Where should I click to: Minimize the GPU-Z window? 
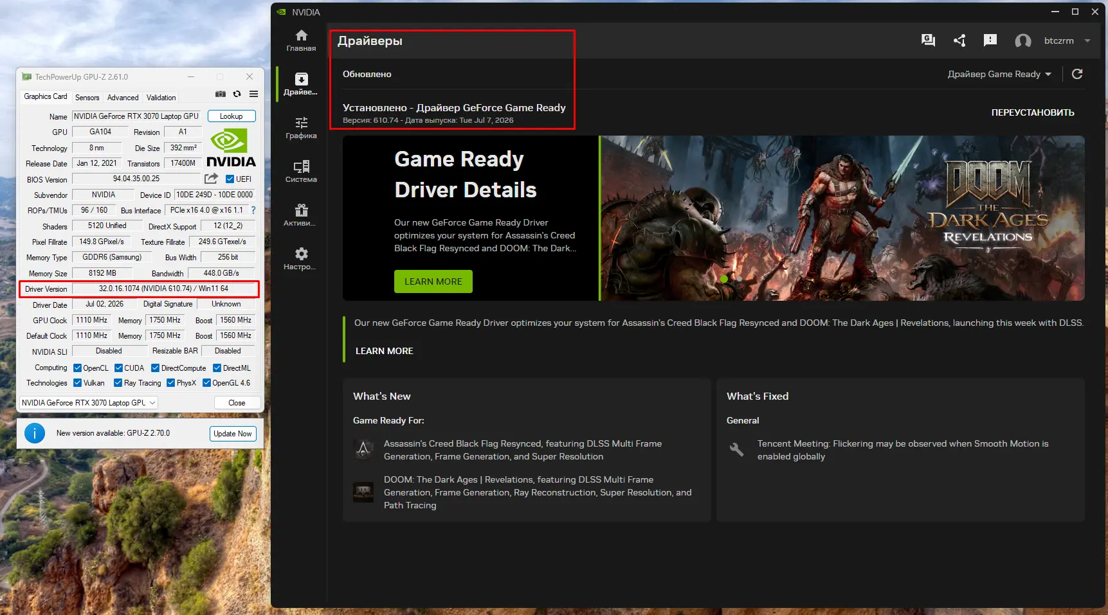[191, 76]
